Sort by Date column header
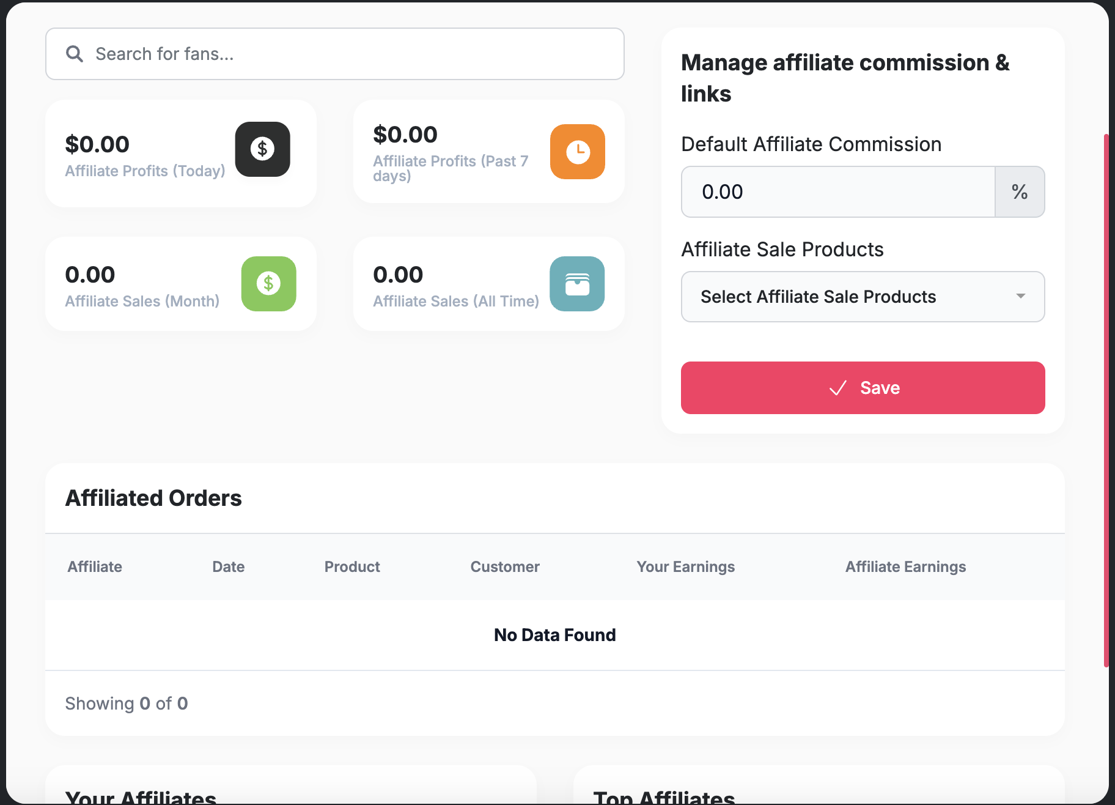 click(x=229, y=566)
